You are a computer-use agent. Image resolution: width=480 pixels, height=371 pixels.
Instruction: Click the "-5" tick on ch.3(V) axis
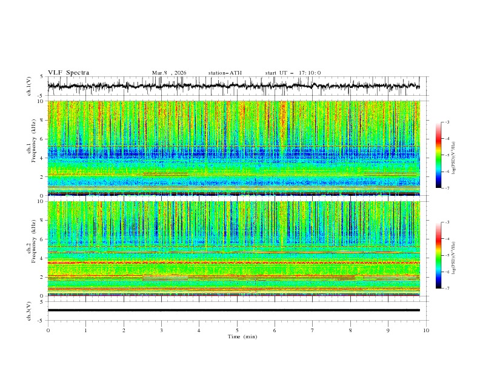click(41, 321)
